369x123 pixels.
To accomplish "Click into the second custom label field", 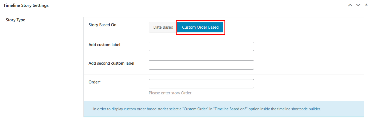I will [201, 65].
